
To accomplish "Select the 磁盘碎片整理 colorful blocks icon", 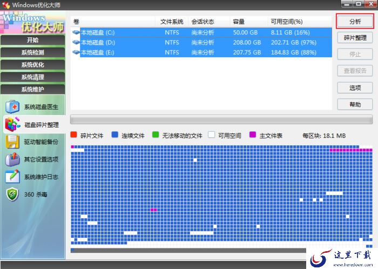I will tap(12, 124).
